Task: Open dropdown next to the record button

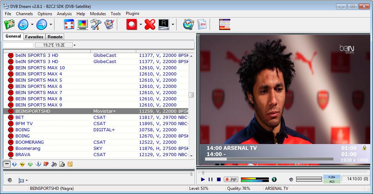Action: 141,24
